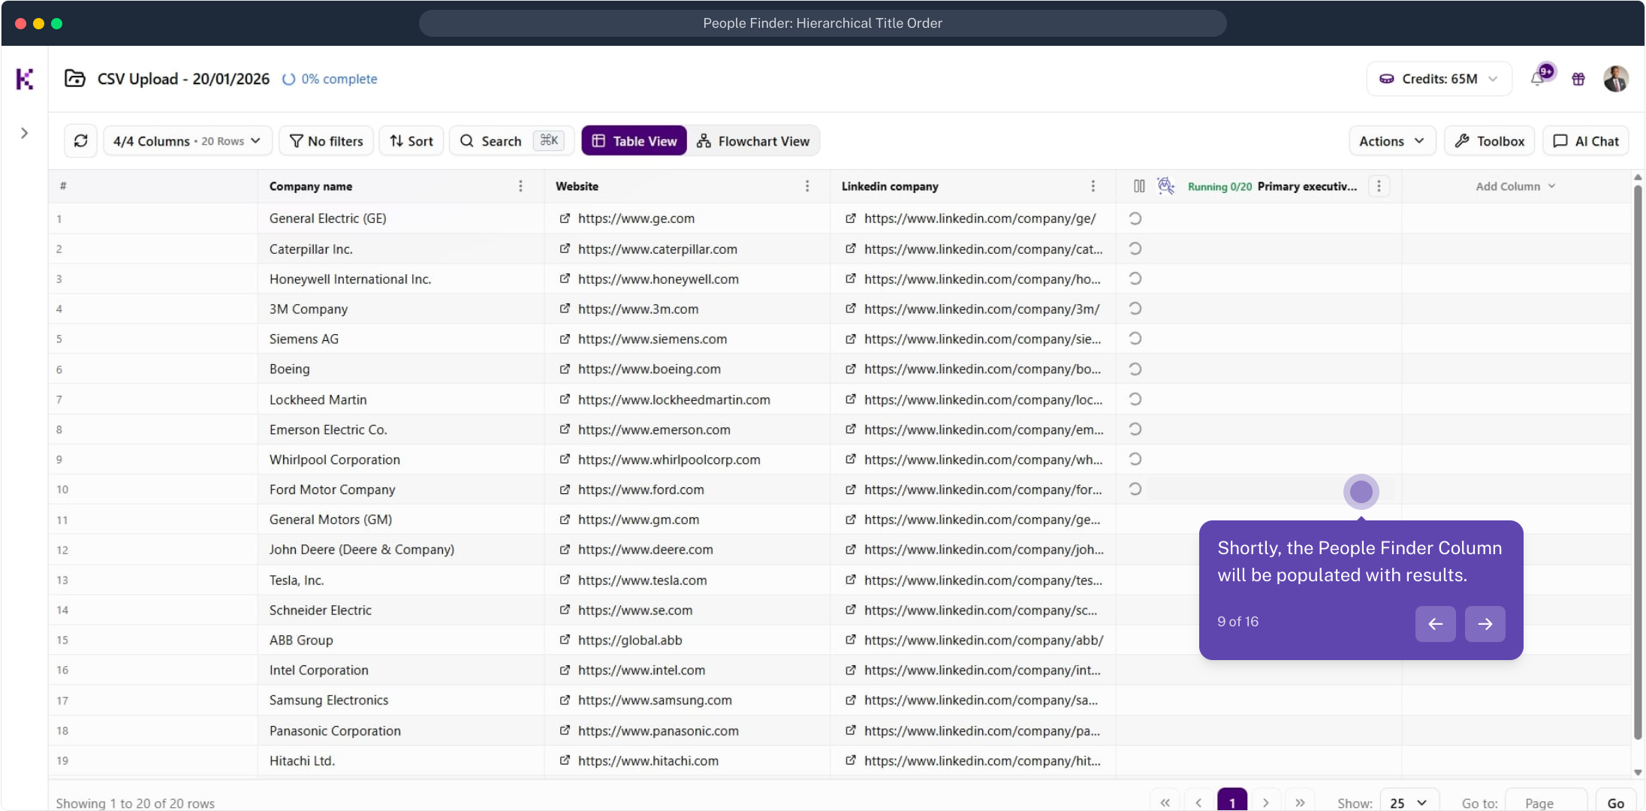Click the external link icon for gm.com

pyautogui.click(x=565, y=520)
